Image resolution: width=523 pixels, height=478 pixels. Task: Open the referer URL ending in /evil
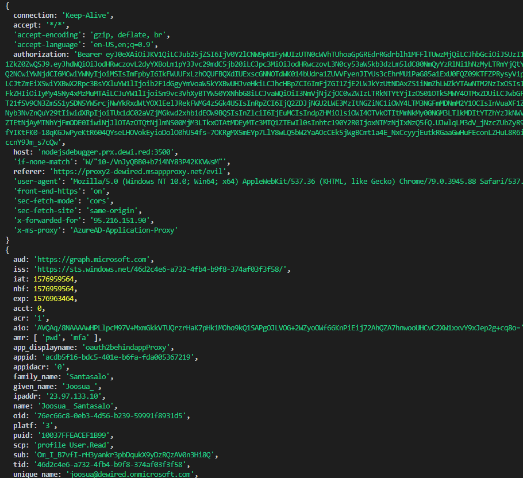click(140, 171)
